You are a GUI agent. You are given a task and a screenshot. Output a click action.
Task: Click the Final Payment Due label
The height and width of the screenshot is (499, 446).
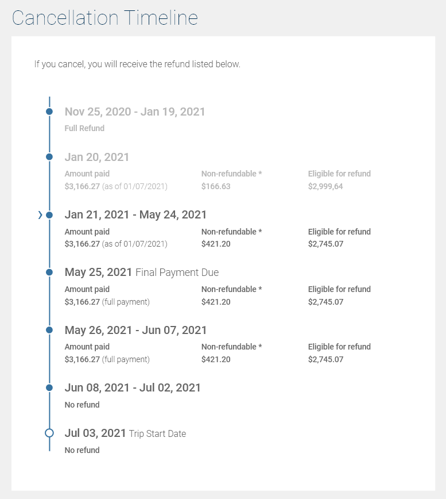tap(177, 272)
